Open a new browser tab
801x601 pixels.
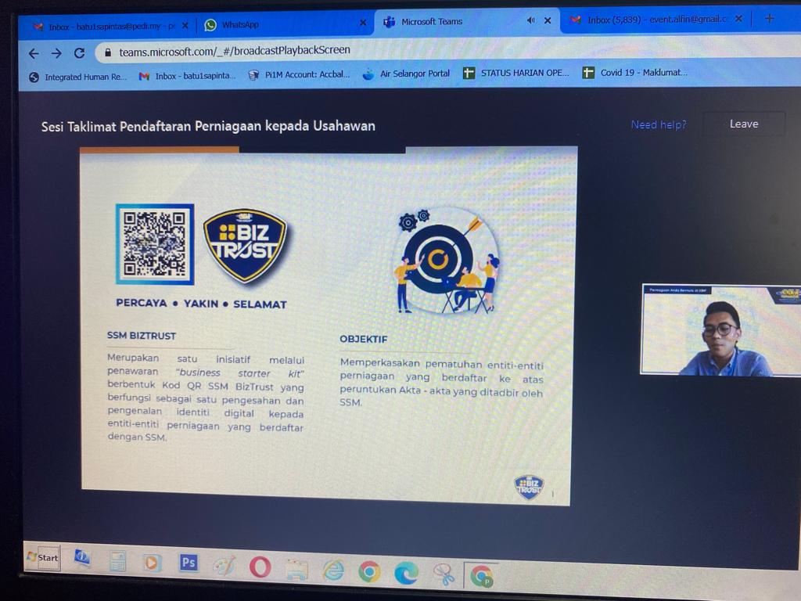pyautogui.click(x=769, y=19)
